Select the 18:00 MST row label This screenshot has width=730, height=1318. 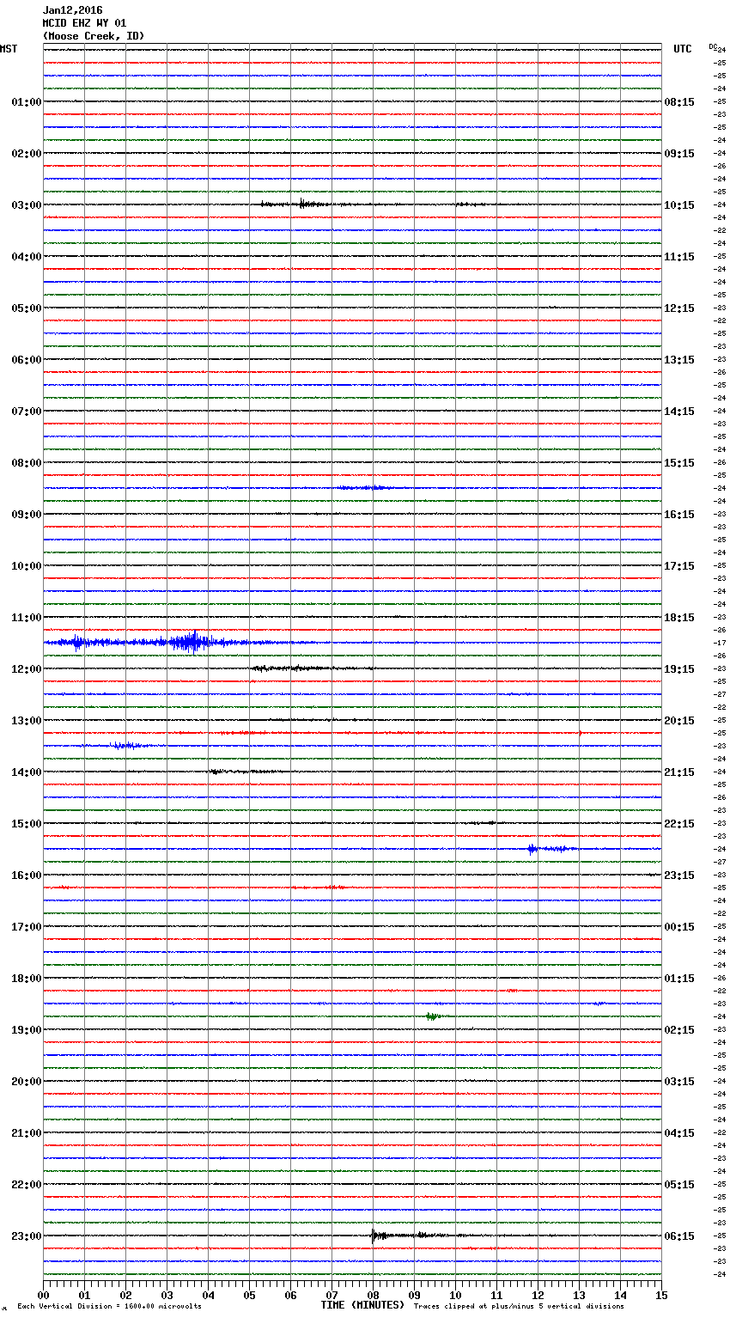coord(27,979)
